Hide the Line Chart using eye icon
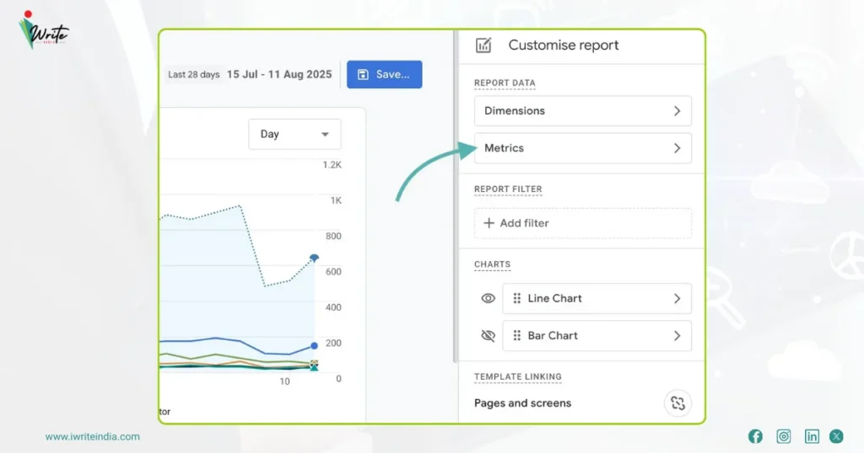The image size is (864, 453). pos(489,298)
